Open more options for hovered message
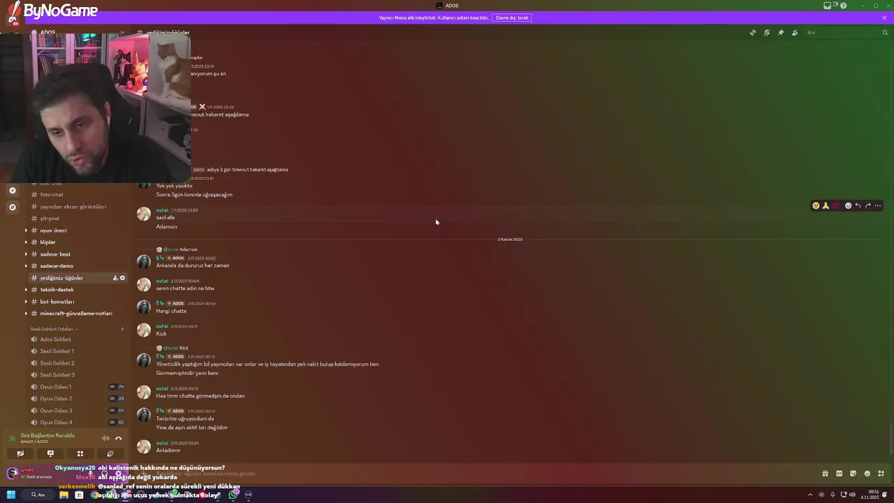The height and width of the screenshot is (503, 894). pyautogui.click(x=878, y=205)
